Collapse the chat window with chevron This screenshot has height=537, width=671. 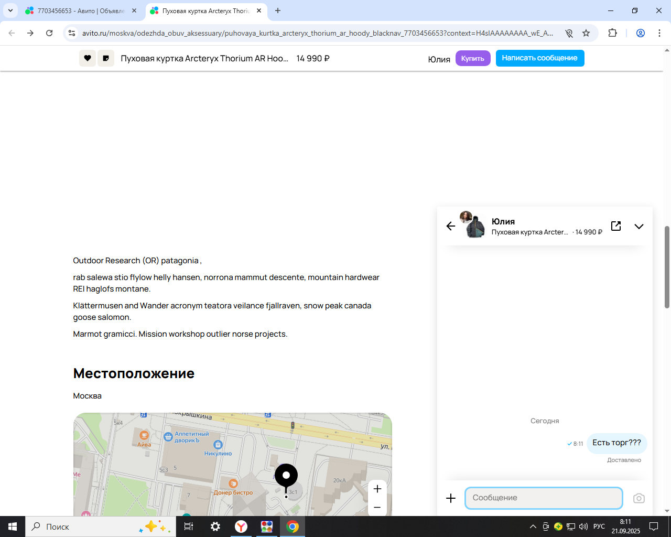638,227
